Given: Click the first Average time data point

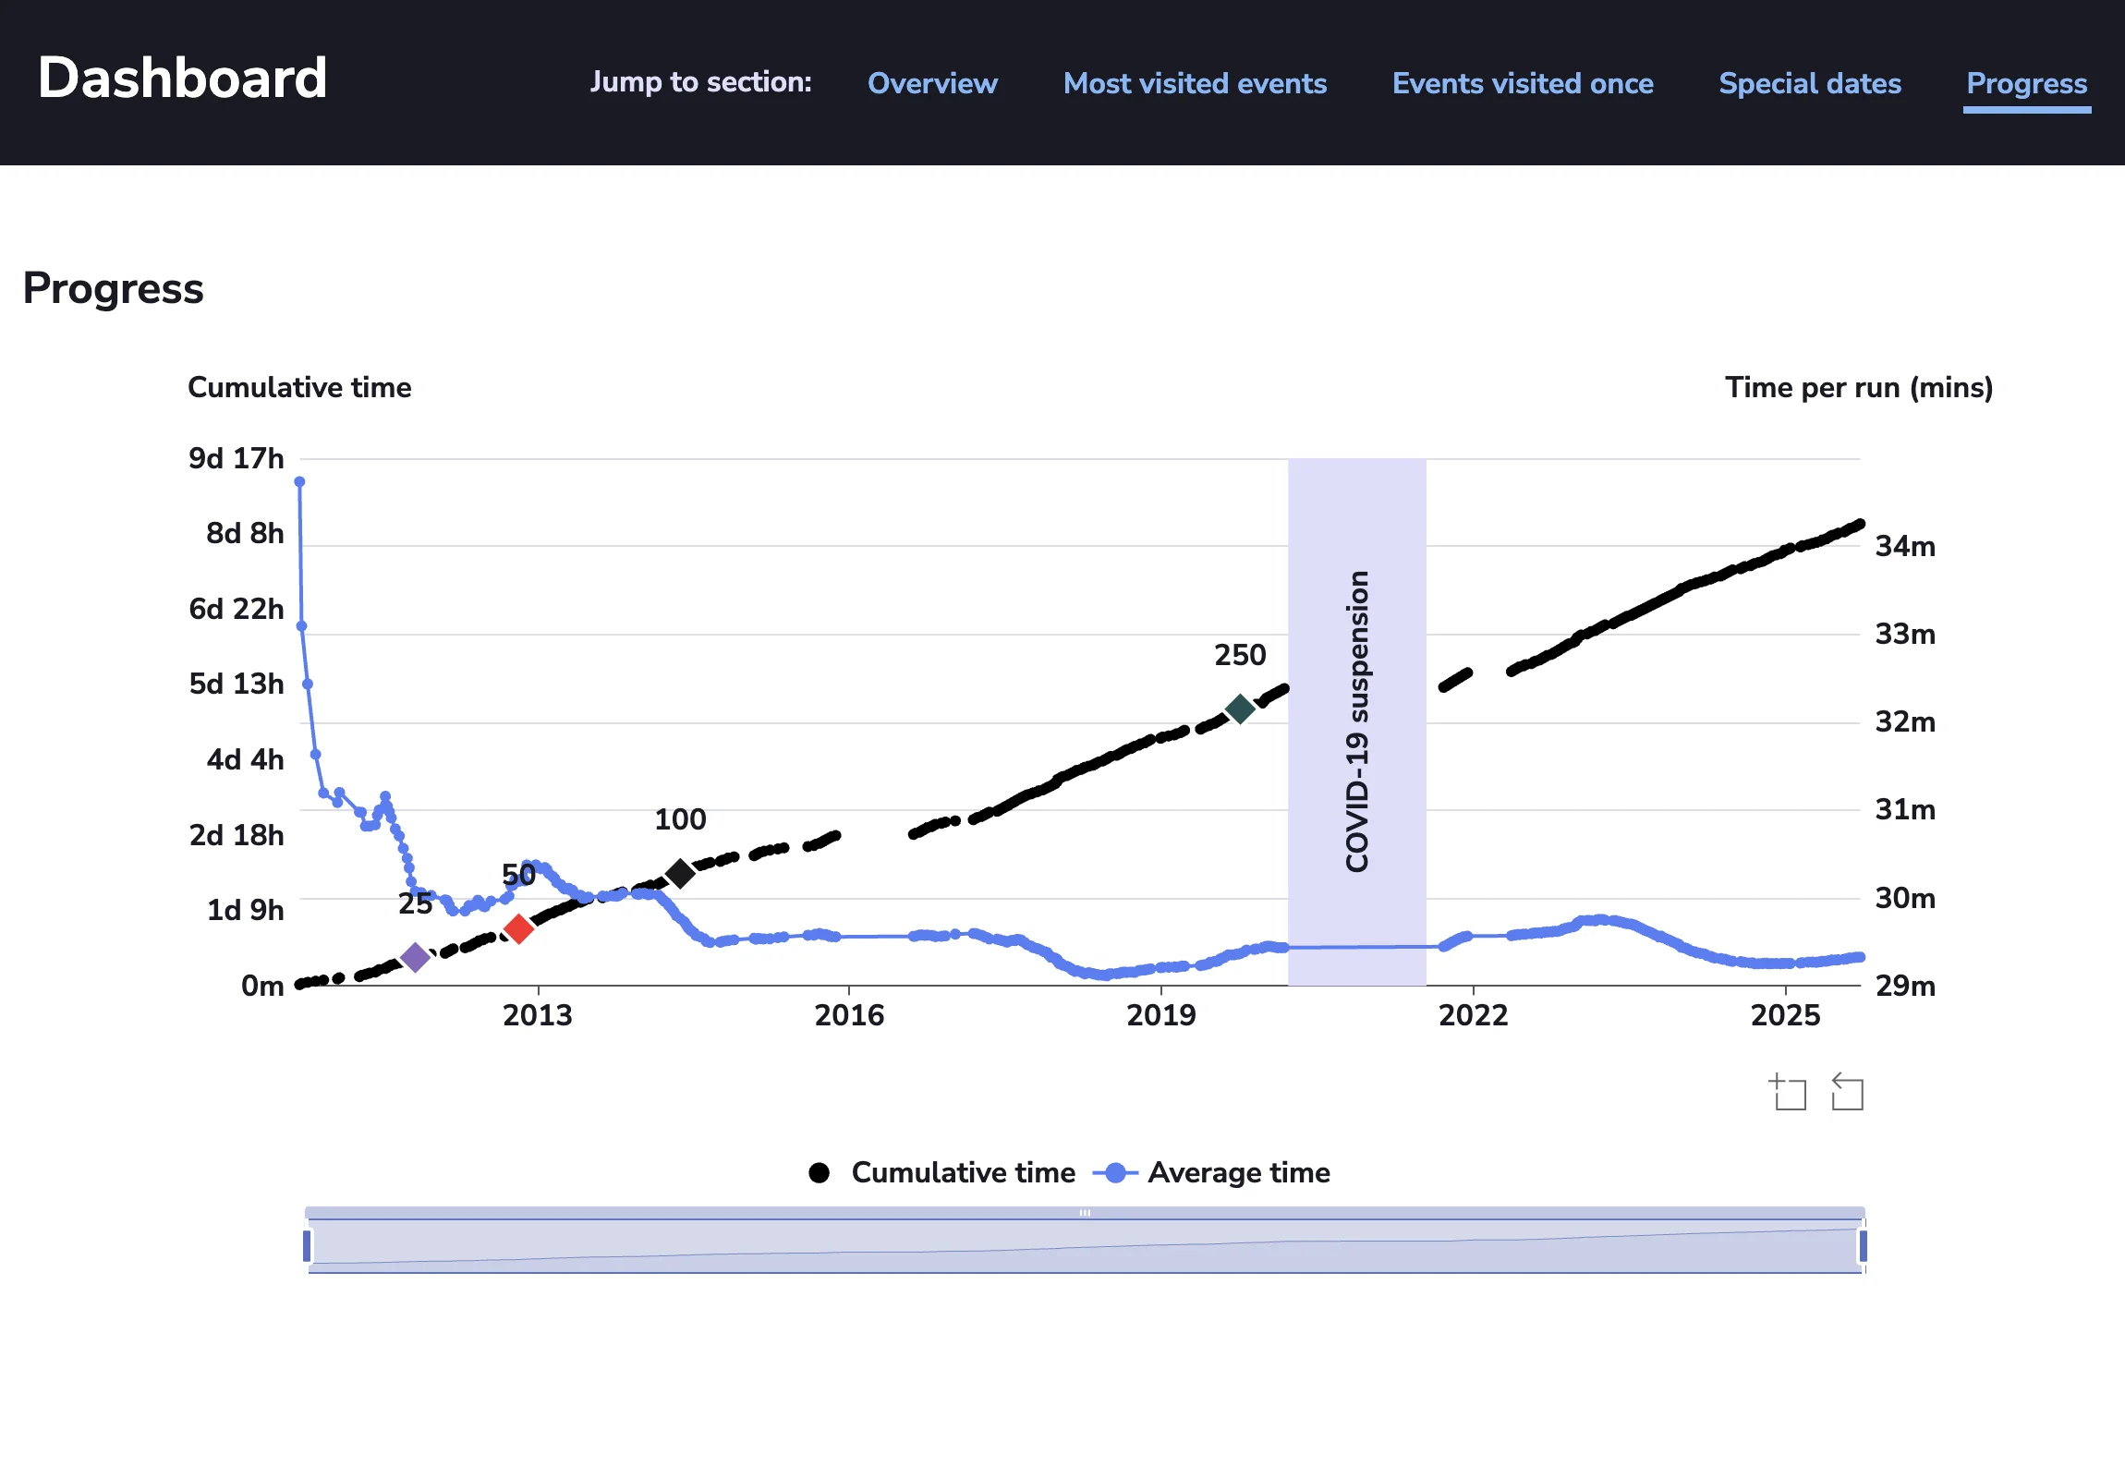Looking at the screenshot, I should pyautogui.click(x=299, y=481).
